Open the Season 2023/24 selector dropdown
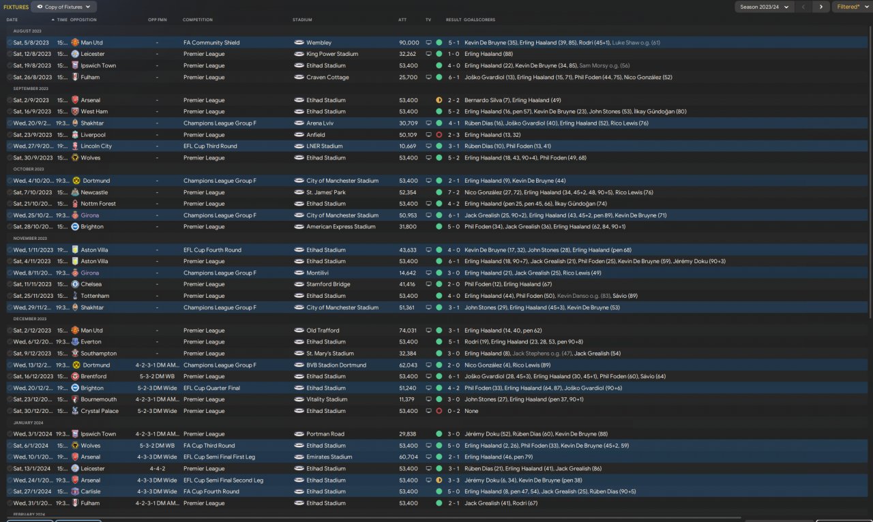Screen dimensions: 873x522 (765, 7)
